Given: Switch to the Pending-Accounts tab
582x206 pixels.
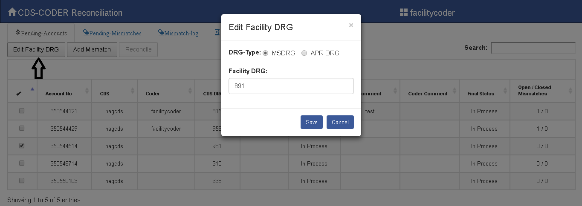Looking at the screenshot, I should pos(41,33).
